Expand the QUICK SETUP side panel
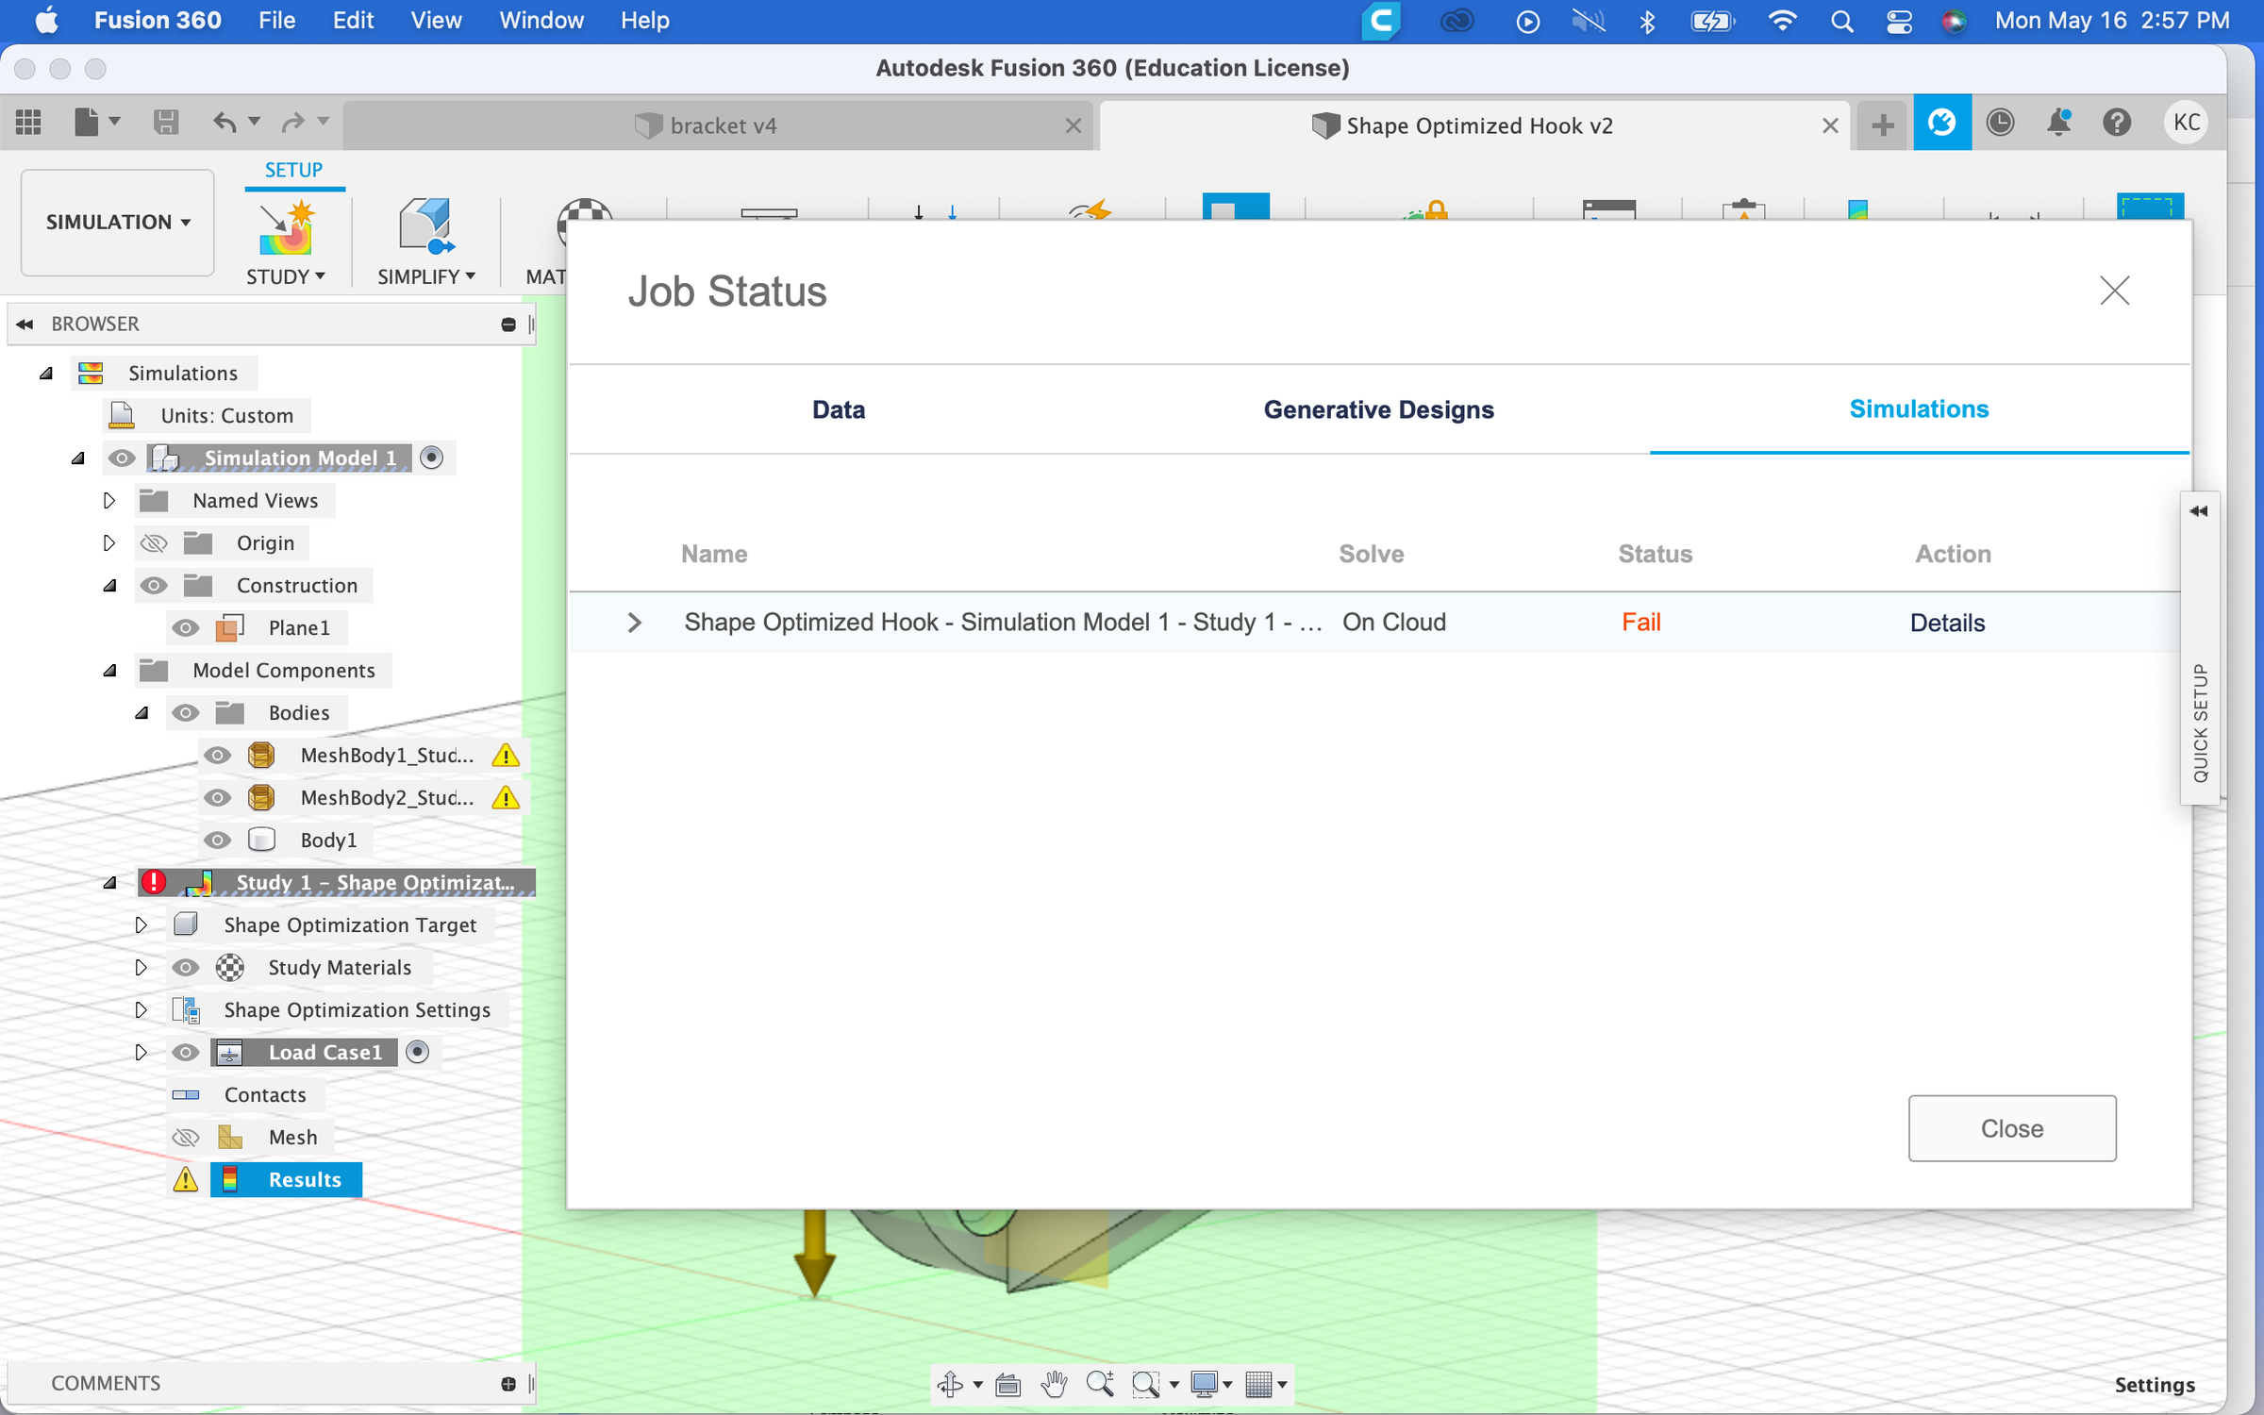The image size is (2264, 1415). (2199, 511)
